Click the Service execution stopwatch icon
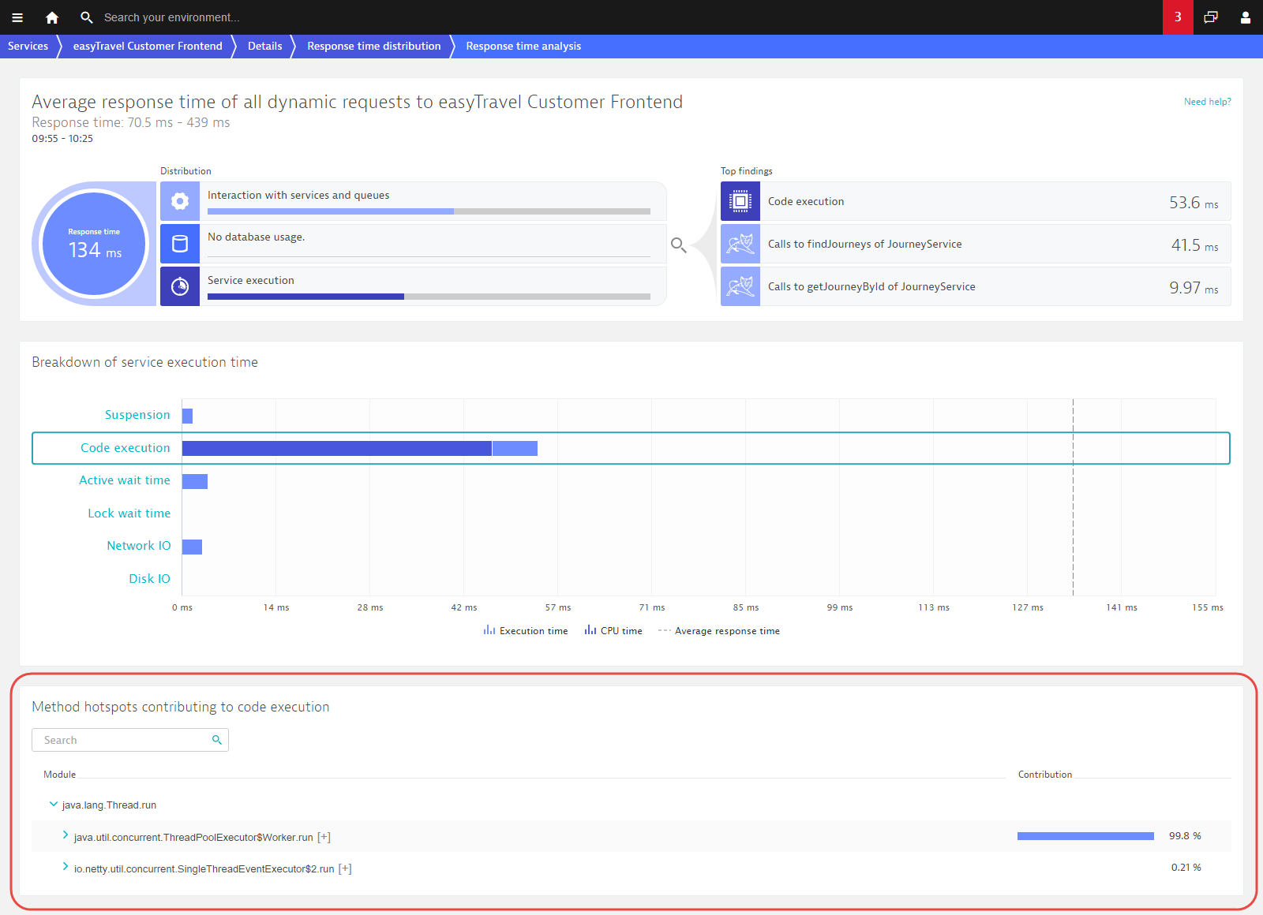The height and width of the screenshot is (915, 1263). coord(180,286)
